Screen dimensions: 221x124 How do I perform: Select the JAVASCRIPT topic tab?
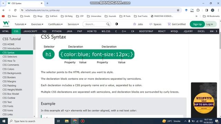[30, 31]
